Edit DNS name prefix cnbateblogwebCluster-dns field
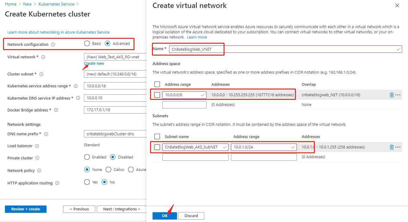The width and height of the screenshot is (408, 222). click(115, 134)
